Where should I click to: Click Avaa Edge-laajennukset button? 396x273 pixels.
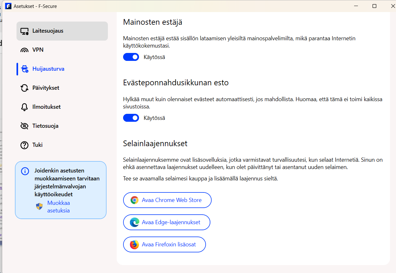click(x=167, y=222)
